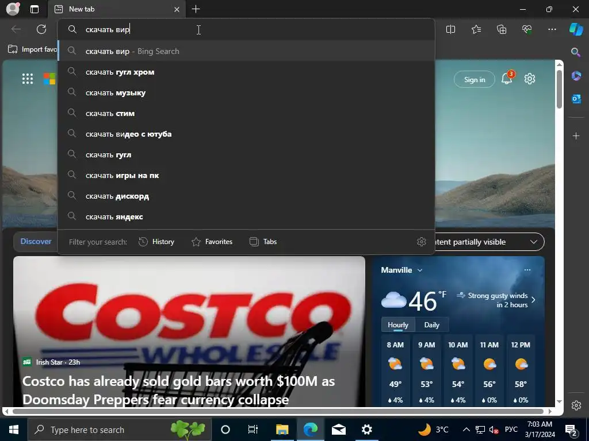Select suggestion "скачать яндекс"

point(246,216)
